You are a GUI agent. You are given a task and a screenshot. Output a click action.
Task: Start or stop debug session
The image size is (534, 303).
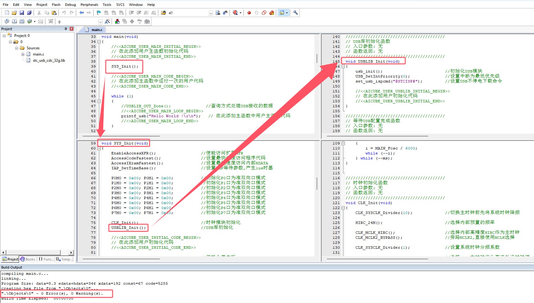coord(235,13)
